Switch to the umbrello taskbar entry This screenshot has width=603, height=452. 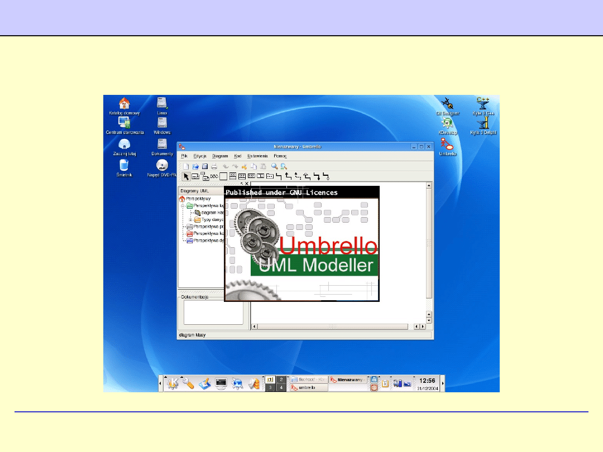[x=308, y=387]
